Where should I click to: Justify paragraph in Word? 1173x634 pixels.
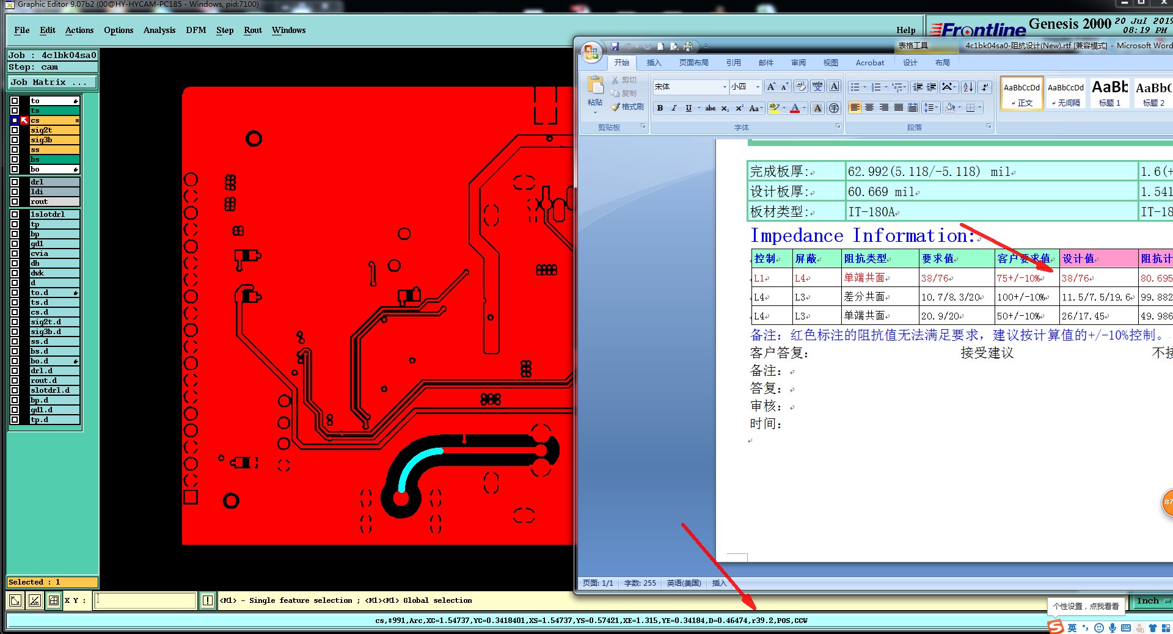coord(899,108)
